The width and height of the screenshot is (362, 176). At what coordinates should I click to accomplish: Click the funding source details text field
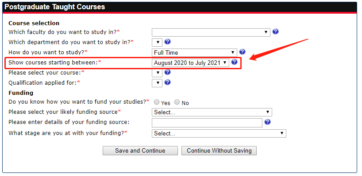tap(207, 123)
